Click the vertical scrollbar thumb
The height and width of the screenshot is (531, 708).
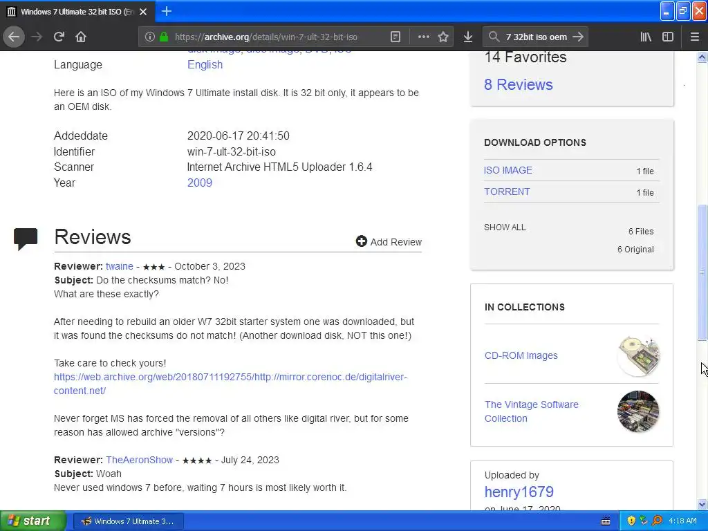click(x=702, y=272)
